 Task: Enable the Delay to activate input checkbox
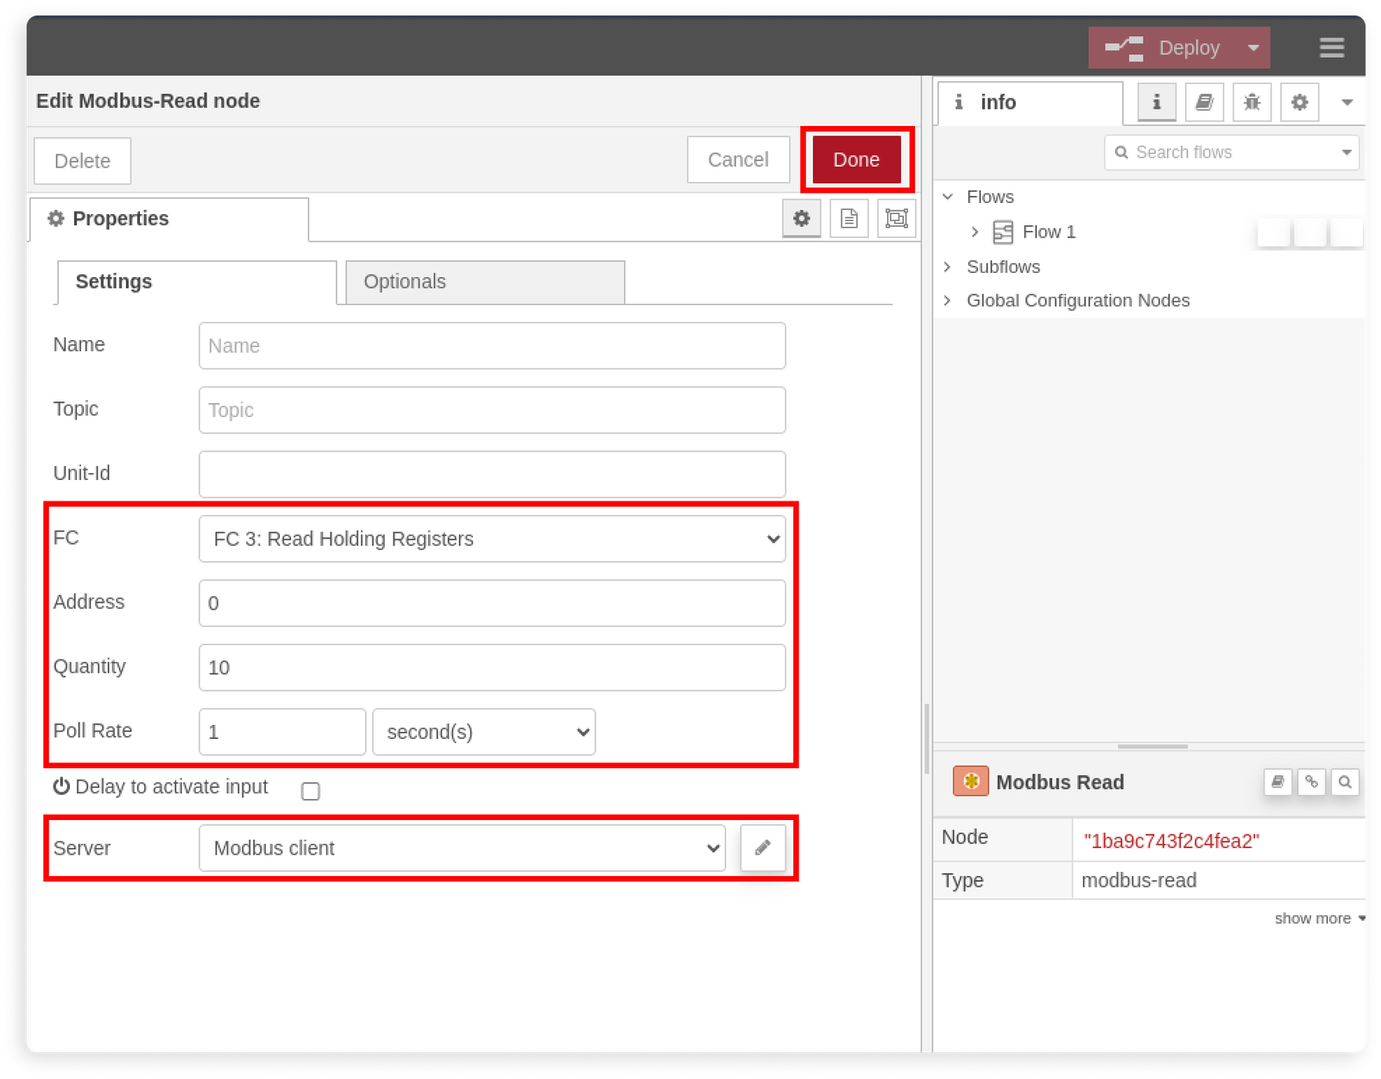(310, 790)
